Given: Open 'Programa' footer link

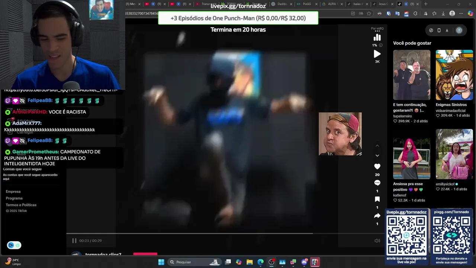Looking at the screenshot, I should (14, 198).
